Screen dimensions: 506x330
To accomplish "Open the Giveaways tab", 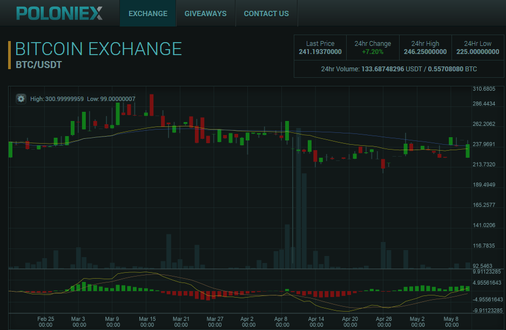I will point(206,14).
